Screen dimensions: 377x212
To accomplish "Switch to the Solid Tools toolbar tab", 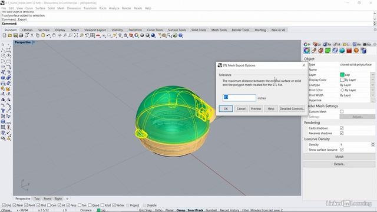I will pyautogui.click(x=199, y=30).
